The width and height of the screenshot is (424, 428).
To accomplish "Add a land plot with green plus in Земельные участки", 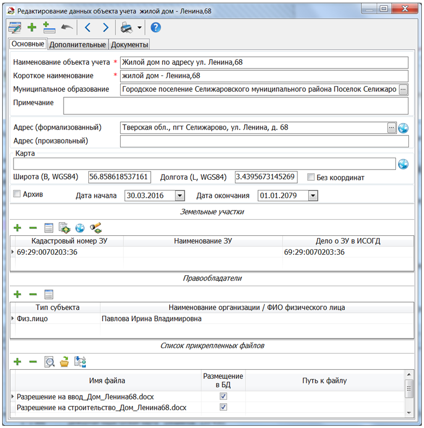I will pyautogui.click(x=17, y=228).
